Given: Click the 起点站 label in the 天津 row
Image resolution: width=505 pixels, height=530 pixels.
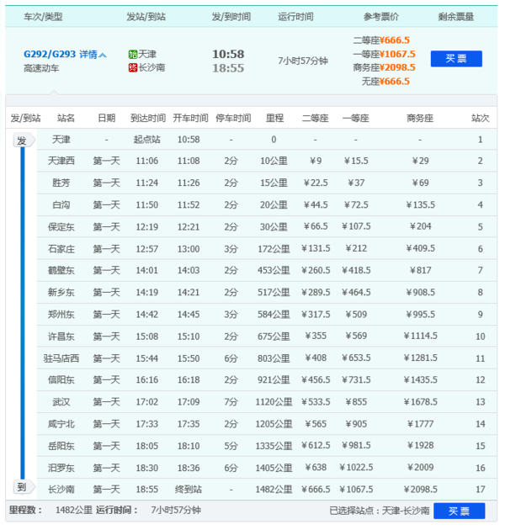Looking at the screenshot, I should 146,140.
